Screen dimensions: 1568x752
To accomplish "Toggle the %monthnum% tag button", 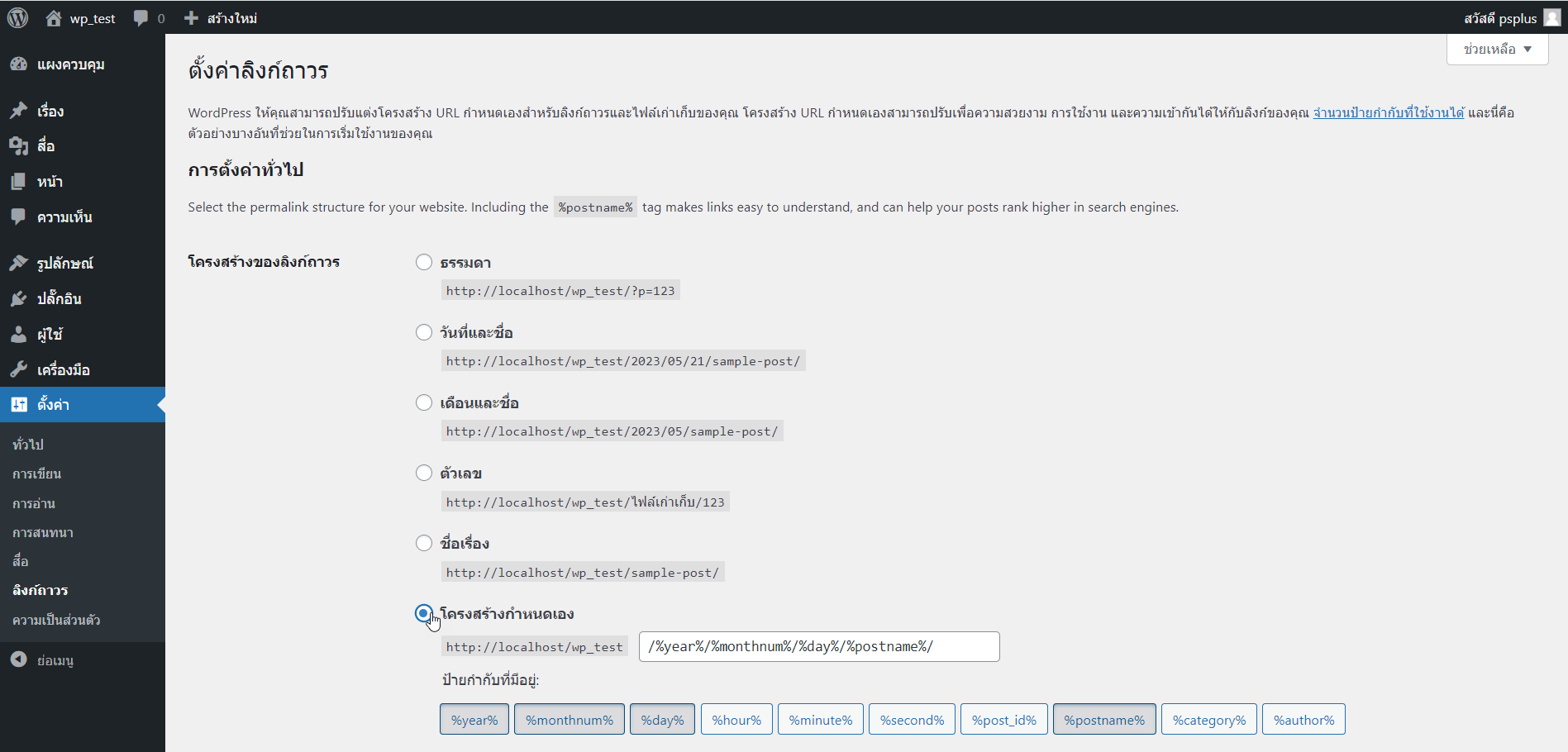I will [570, 720].
